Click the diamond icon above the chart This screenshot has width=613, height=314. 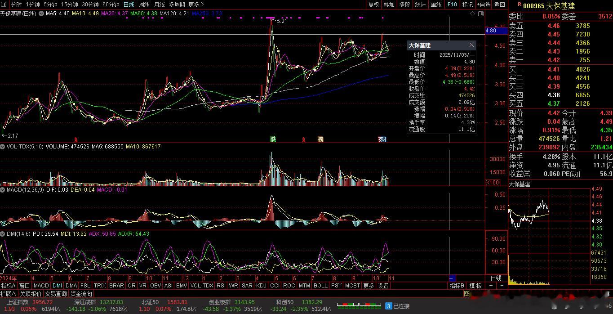472,14
